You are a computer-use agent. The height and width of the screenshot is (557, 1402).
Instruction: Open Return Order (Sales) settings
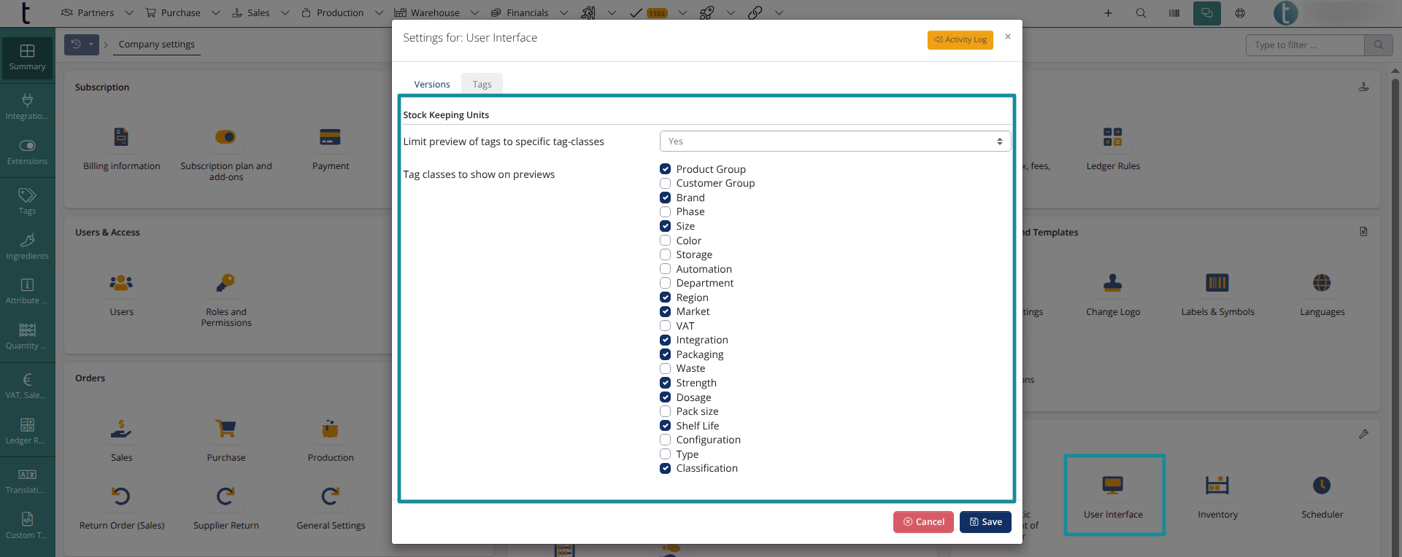(x=121, y=507)
